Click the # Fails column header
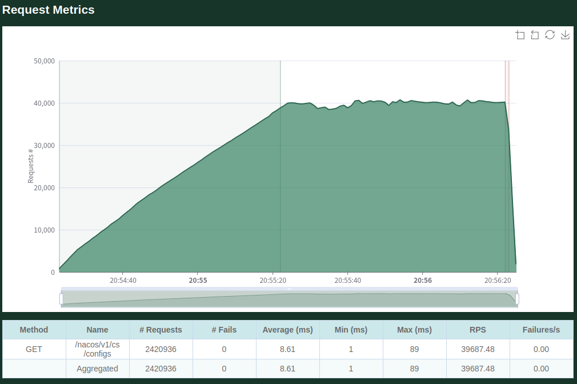Screen dimensions: 577x384 (224, 330)
